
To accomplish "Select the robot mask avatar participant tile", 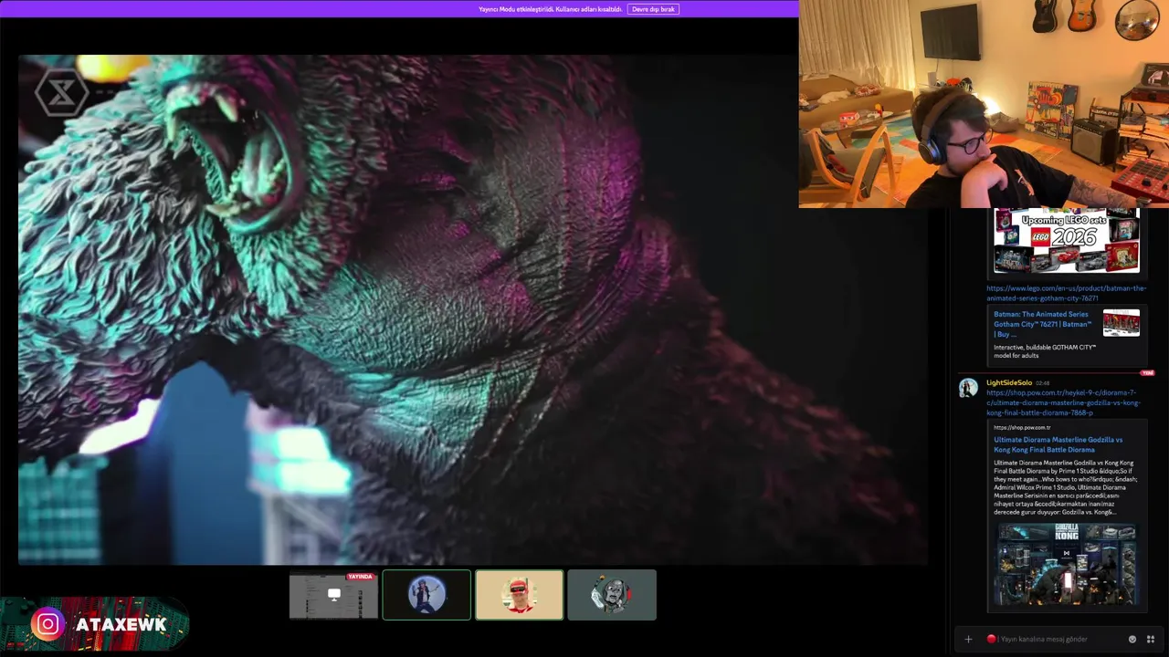I will click(612, 595).
